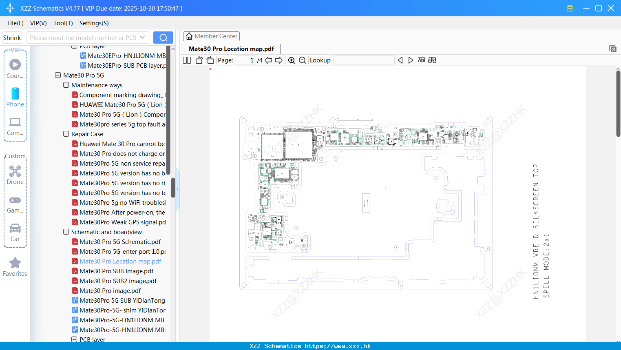Open Mate30 Pro image.pdf
This screenshot has width=621, height=350.
point(106,290)
